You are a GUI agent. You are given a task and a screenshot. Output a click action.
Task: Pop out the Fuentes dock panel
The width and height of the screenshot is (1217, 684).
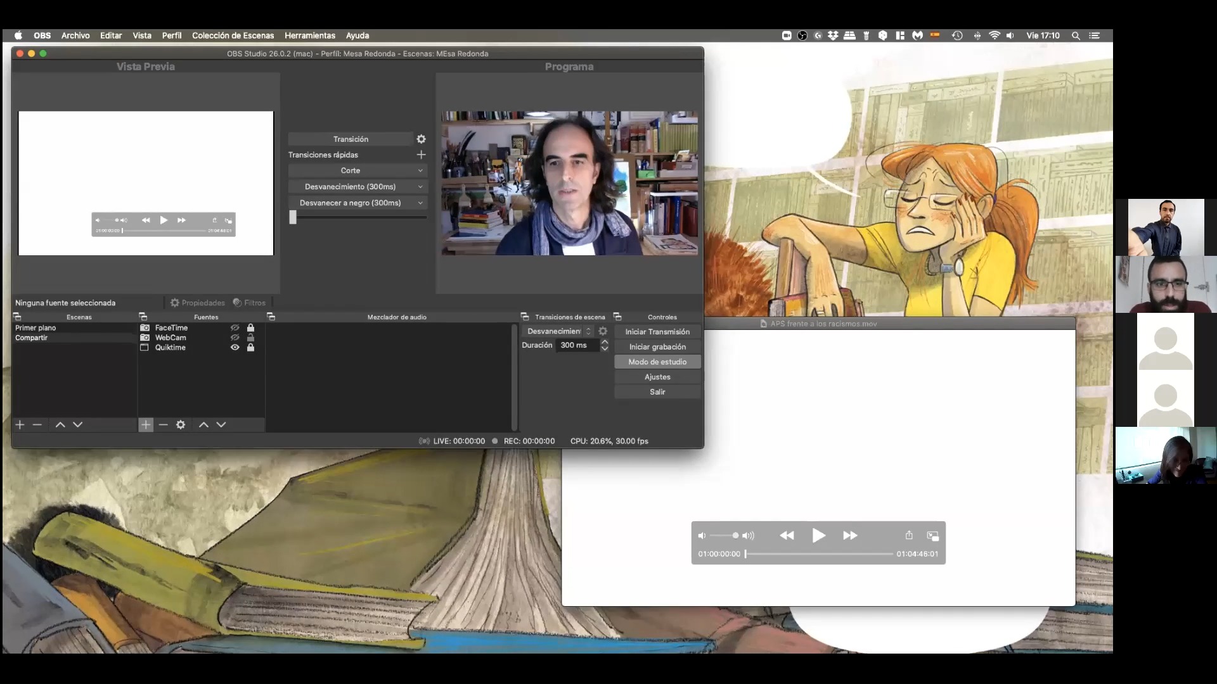(x=143, y=317)
